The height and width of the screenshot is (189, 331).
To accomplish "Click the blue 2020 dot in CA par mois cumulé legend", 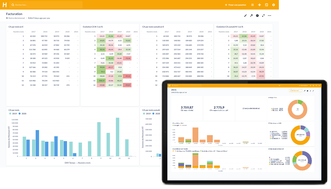I will [x=153, y=114].
